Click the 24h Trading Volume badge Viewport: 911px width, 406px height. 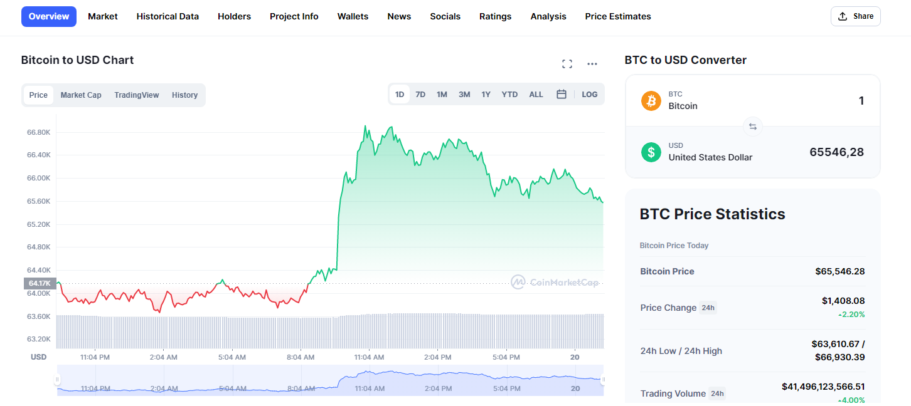(x=717, y=393)
